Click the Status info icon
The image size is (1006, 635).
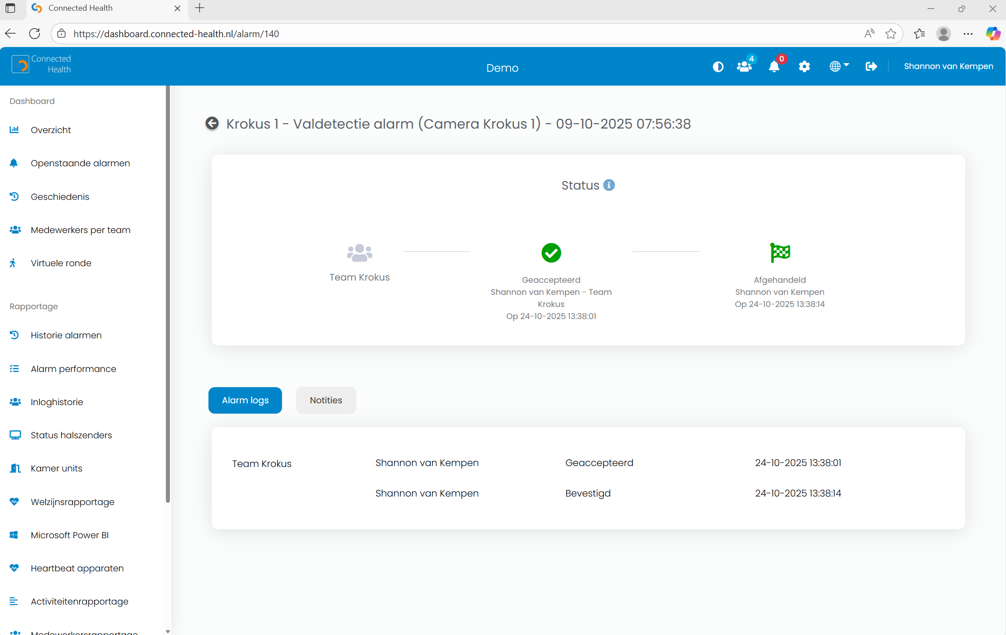pyautogui.click(x=609, y=185)
